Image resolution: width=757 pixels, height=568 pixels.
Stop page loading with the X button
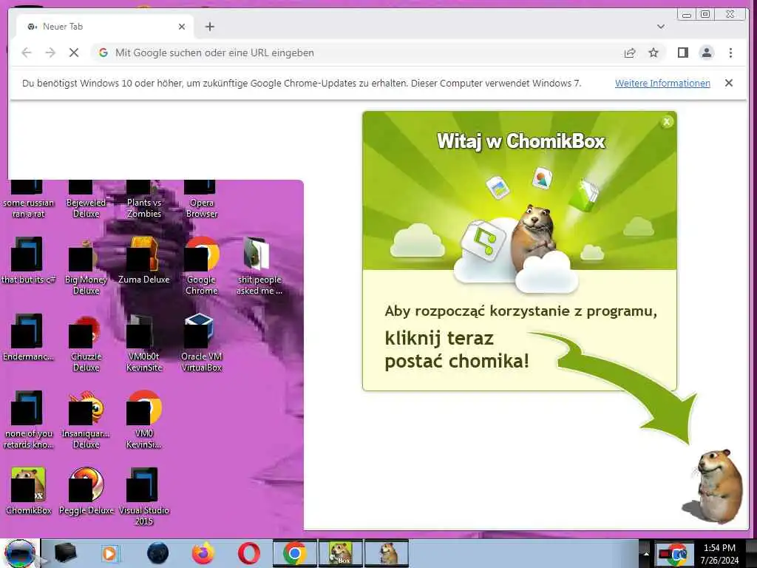[x=74, y=53]
